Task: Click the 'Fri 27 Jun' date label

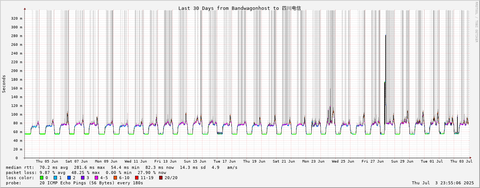Action: pos(373,161)
